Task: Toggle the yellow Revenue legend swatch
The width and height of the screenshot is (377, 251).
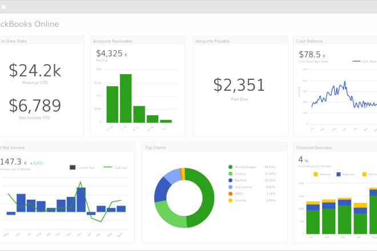Action: pyautogui.click(x=316, y=174)
